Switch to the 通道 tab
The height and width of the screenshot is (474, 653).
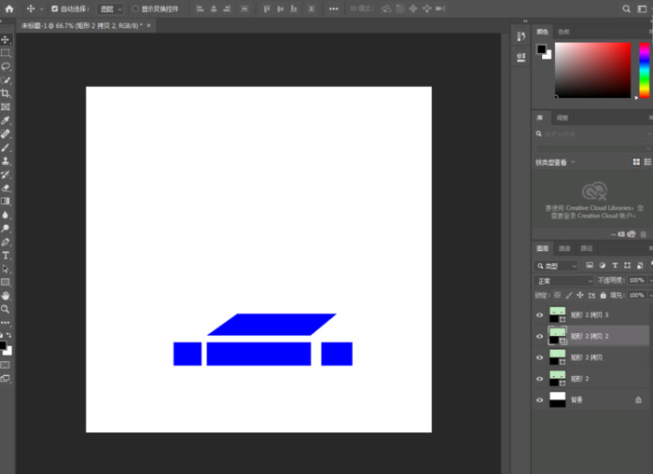(x=564, y=249)
